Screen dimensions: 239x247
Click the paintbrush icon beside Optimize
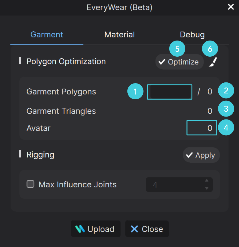tap(213, 62)
